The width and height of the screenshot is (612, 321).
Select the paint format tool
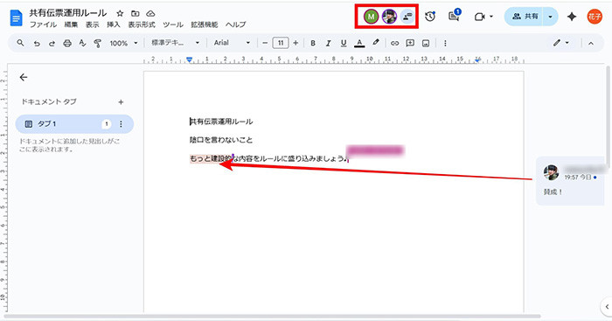point(98,44)
